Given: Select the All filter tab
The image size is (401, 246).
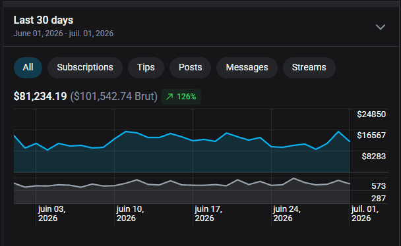Looking at the screenshot, I should coord(28,68).
